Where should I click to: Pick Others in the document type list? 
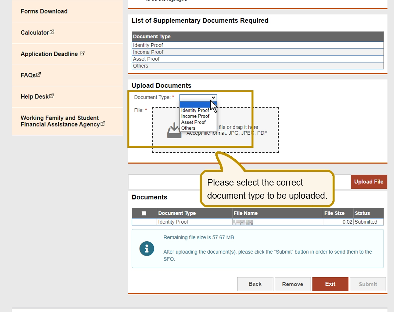188,128
